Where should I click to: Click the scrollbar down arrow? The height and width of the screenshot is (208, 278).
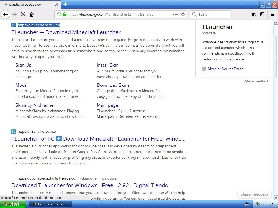click(276, 197)
